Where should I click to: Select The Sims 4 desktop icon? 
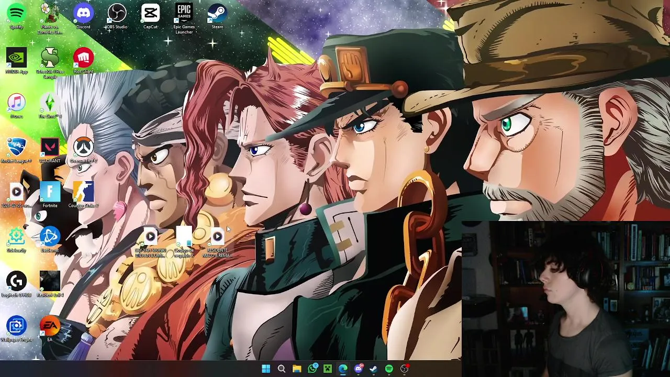(x=50, y=105)
